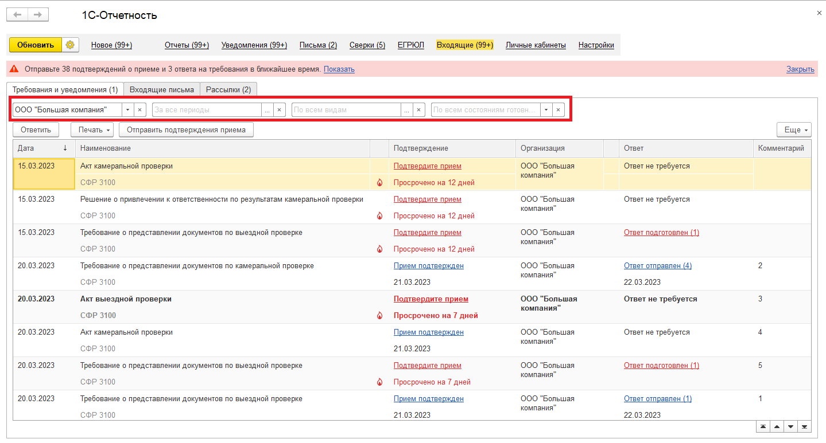
Task: Jump to the first row of the list
Action: click(x=763, y=427)
